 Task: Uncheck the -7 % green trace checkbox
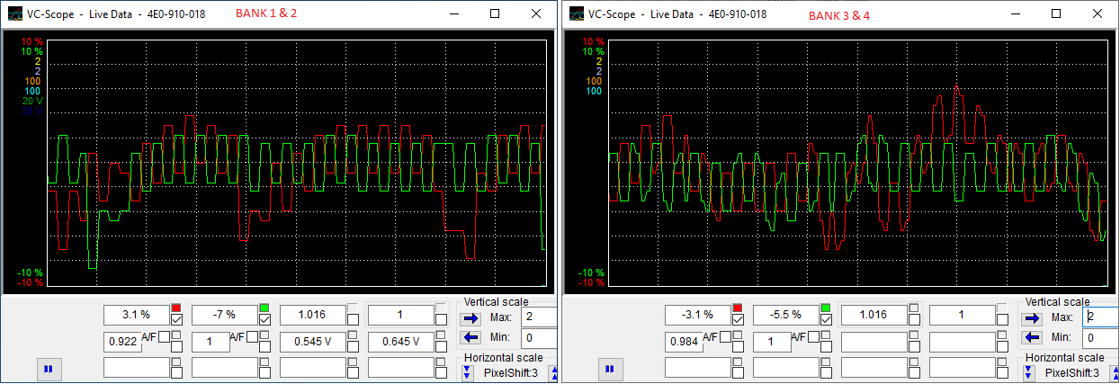coord(264,319)
